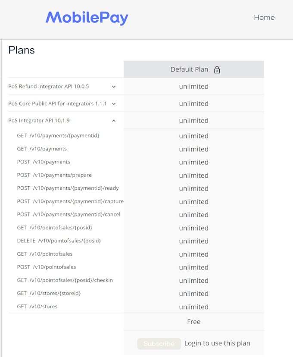Select POST /v10/payments/{paymentid}/cancel endpoint

69,215
